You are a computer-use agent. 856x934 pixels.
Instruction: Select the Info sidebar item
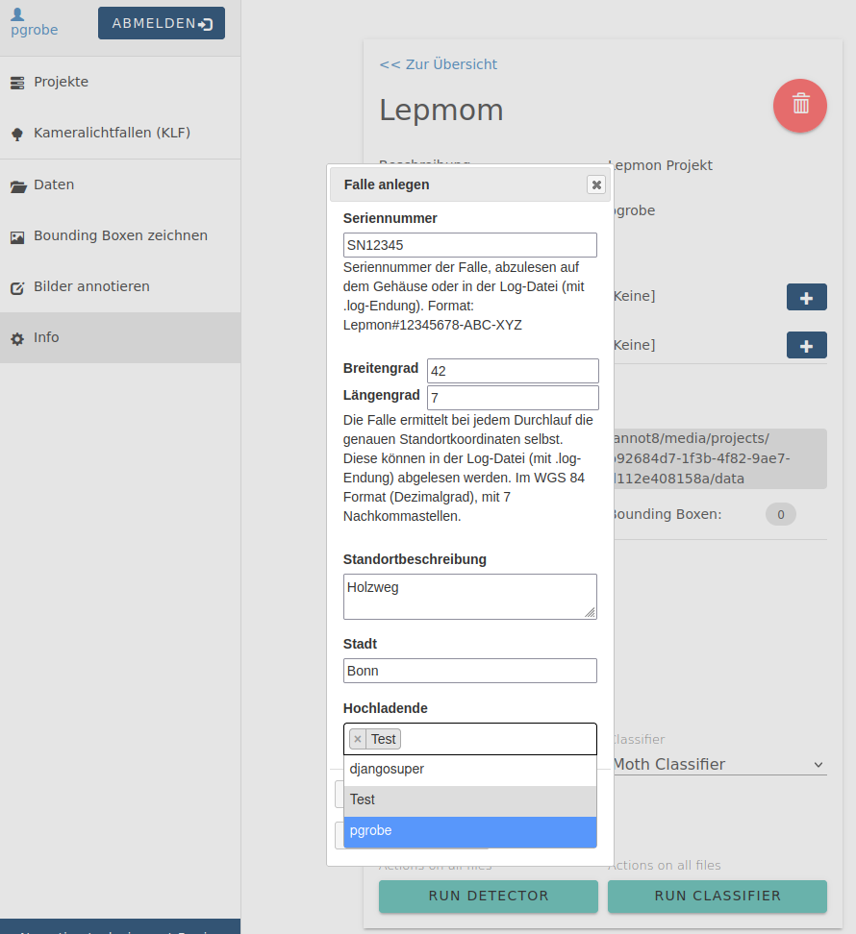coord(46,337)
